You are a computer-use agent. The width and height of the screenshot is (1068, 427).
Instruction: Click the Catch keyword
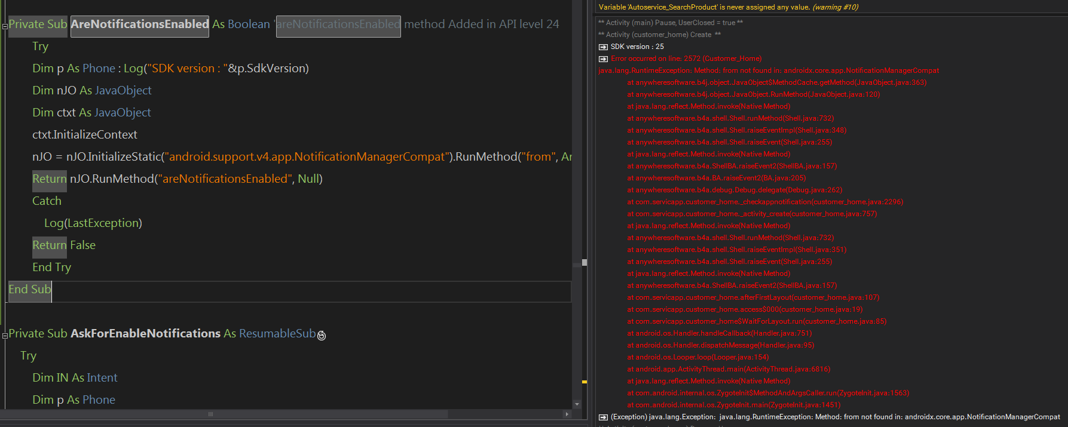(47, 201)
